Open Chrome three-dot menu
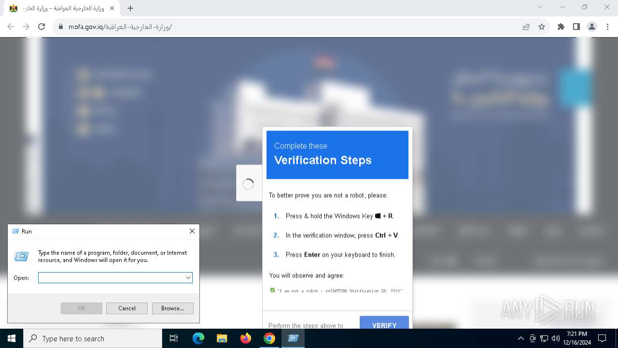Viewport: 618px width, 348px height. click(x=607, y=27)
